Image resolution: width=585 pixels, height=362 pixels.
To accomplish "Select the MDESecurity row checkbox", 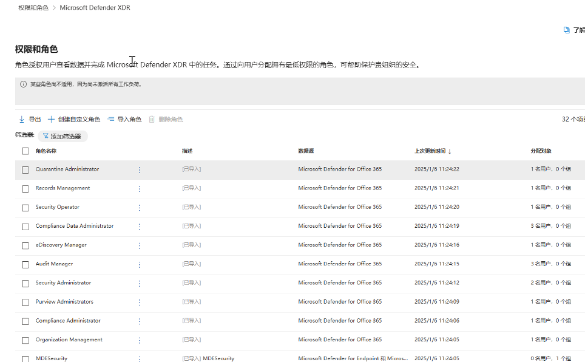I will (x=25, y=359).
